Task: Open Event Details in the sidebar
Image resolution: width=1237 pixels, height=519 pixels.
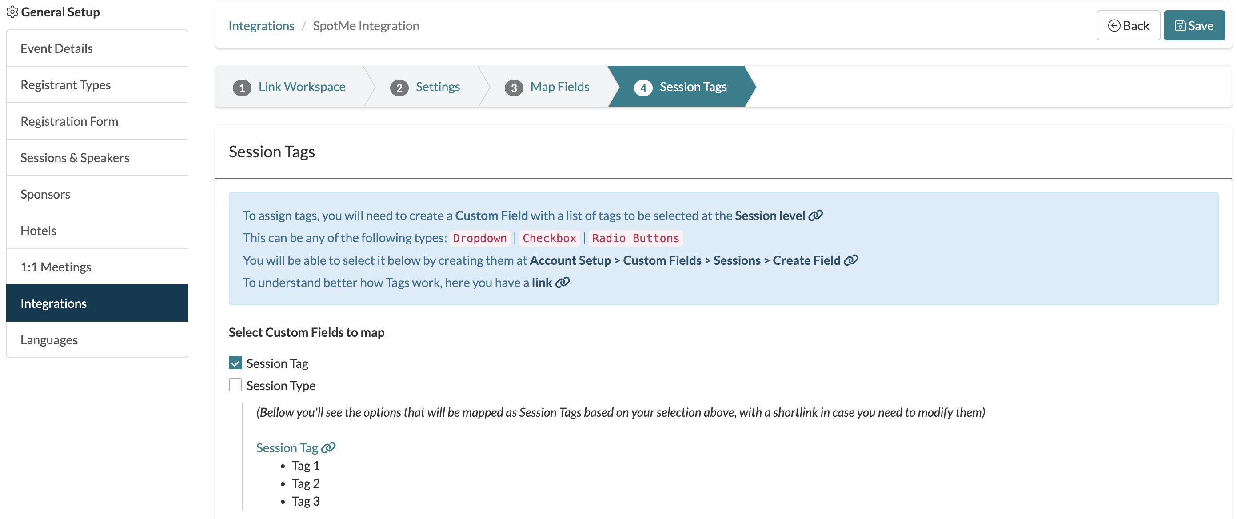Action: point(56,48)
